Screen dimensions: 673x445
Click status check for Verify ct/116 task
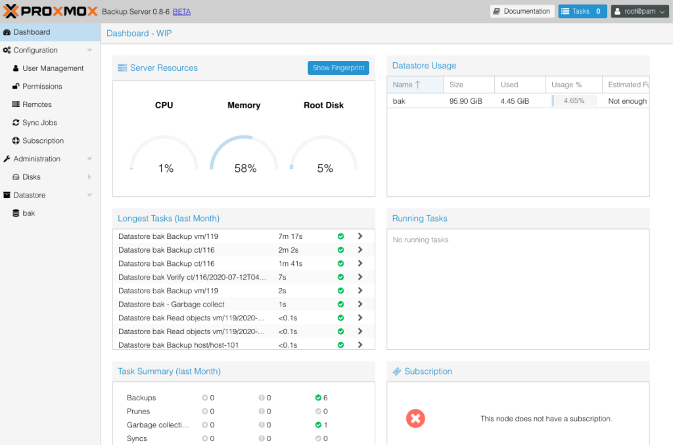tap(341, 277)
